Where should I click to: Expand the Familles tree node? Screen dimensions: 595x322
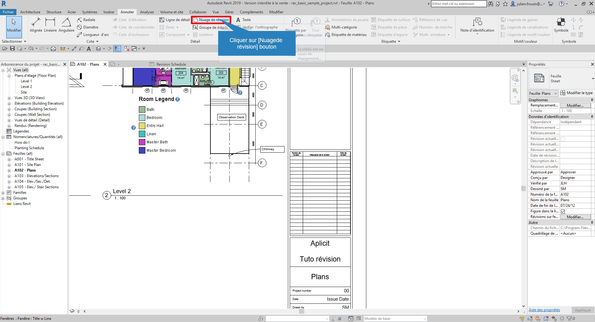3,193
